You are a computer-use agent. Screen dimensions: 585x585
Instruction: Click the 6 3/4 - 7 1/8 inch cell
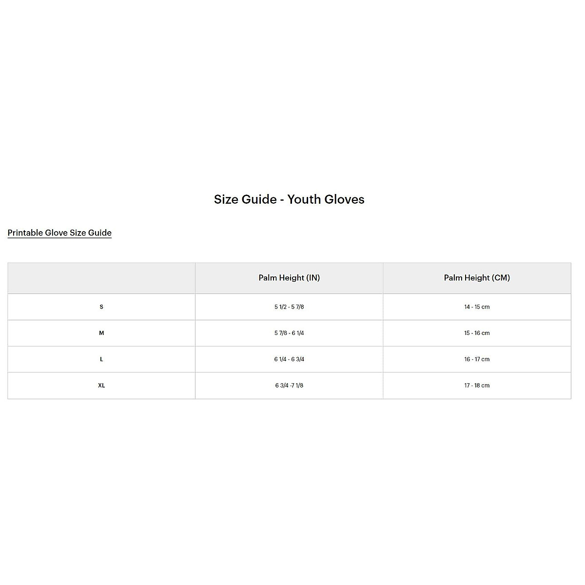tap(289, 386)
